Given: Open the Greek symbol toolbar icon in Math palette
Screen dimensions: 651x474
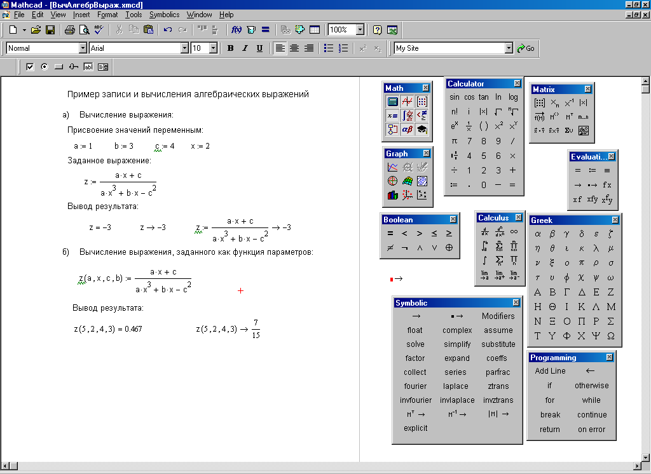Looking at the screenshot, I should (408, 130).
